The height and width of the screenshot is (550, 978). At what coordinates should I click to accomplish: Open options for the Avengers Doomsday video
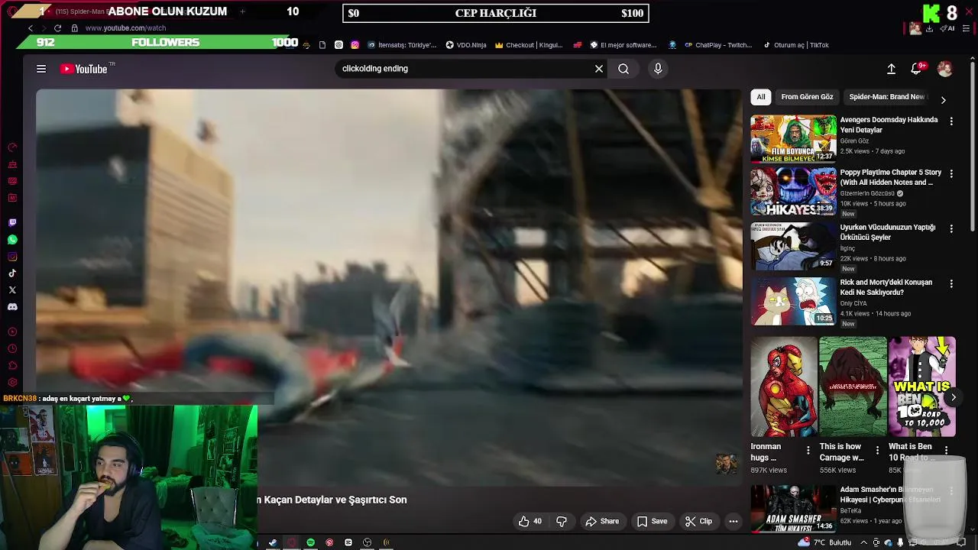click(951, 121)
